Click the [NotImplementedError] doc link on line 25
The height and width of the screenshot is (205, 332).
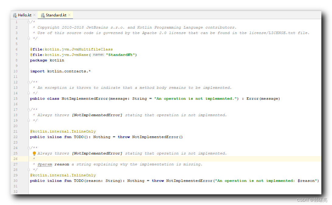click(97, 153)
